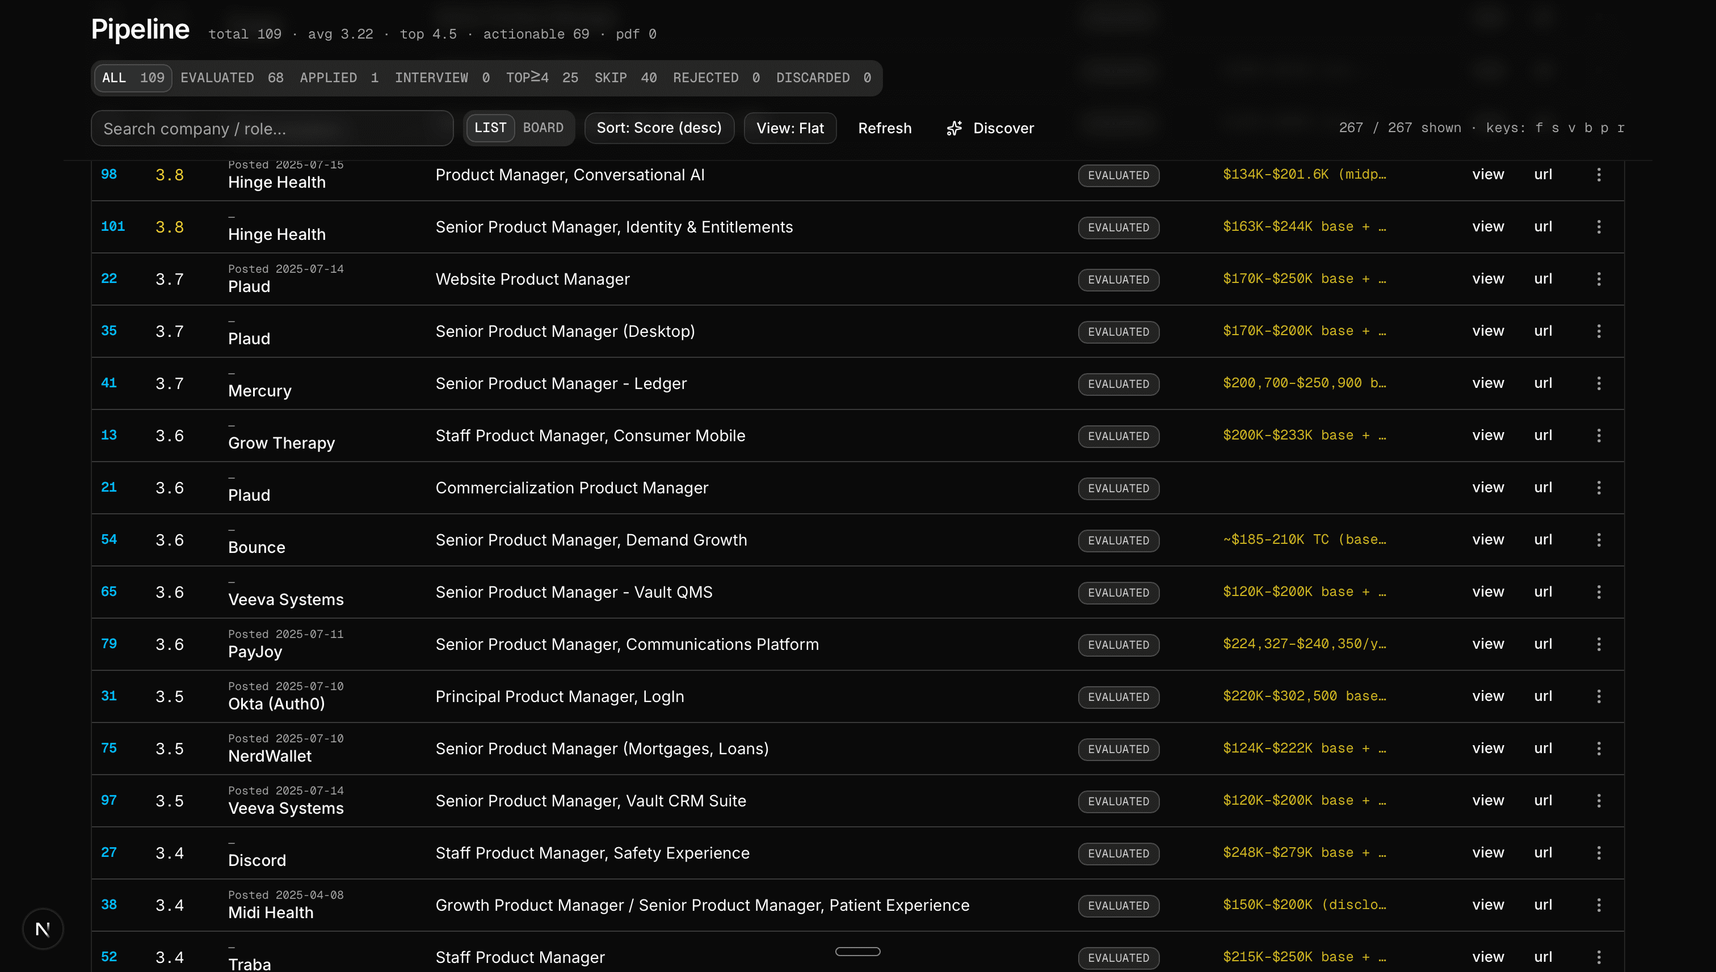Open kebab menu for Bounce Demand Growth row
The width and height of the screenshot is (1716, 972).
(1599, 539)
